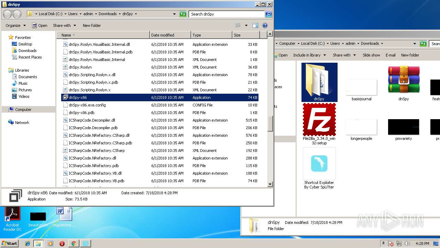This screenshot has width=440, height=248.
Task: Click the file list scrollbar thumb
Action: click(x=270, y=123)
